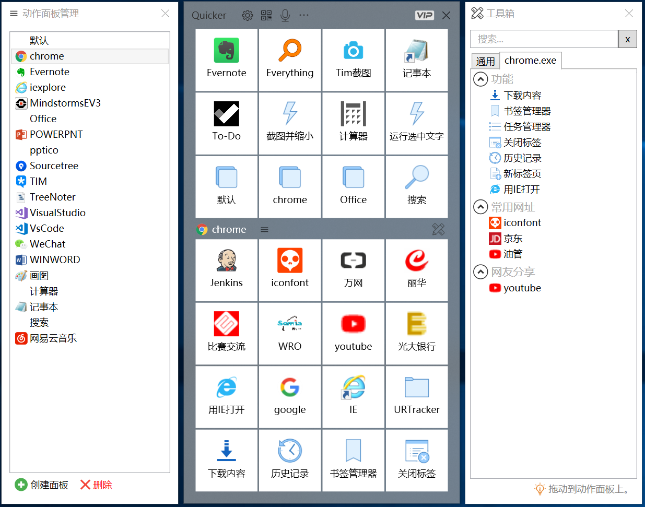This screenshot has width=645, height=507.
Task: Switch to the 通用 tab in the toolbox
Action: tap(485, 61)
